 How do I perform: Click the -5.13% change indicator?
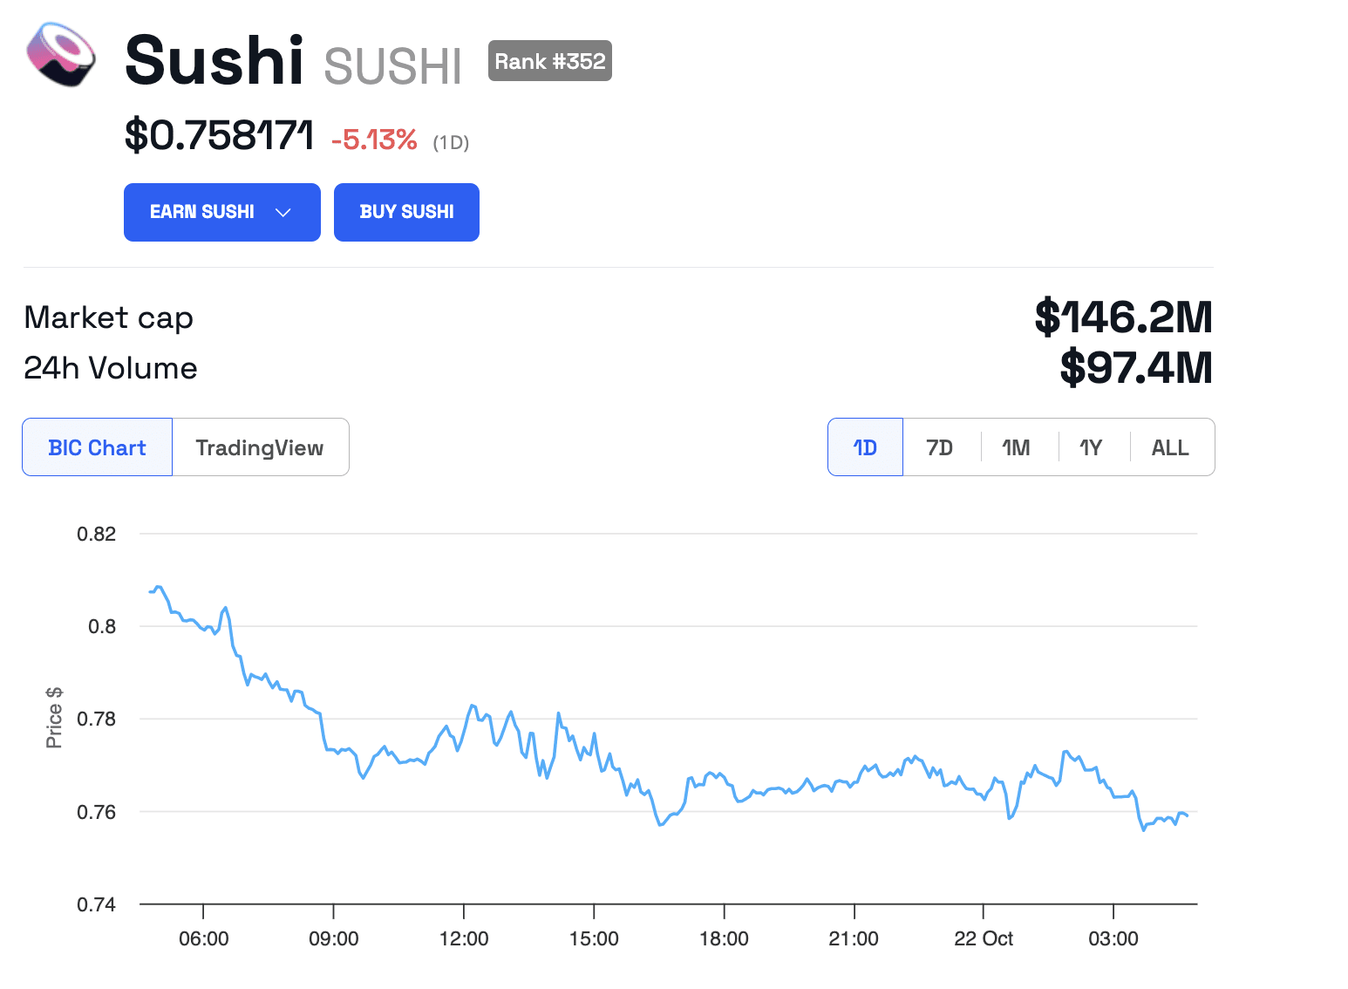click(x=374, y=140)
